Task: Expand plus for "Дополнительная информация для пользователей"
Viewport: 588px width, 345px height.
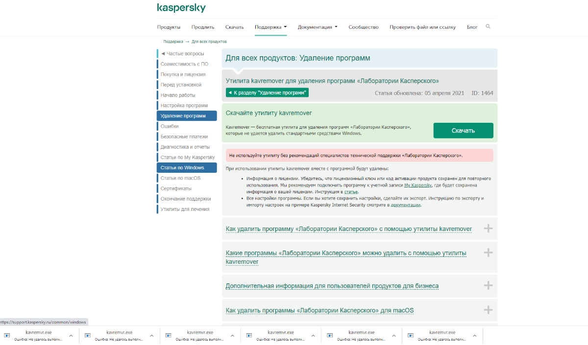Action: [488, 285]
